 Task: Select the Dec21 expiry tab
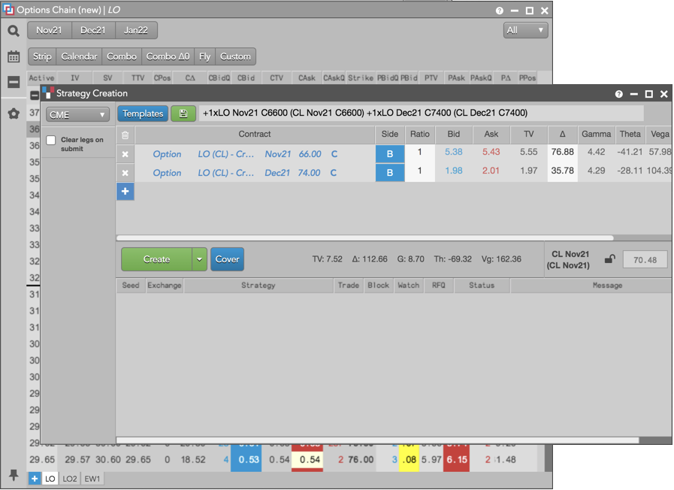point(93,30)
